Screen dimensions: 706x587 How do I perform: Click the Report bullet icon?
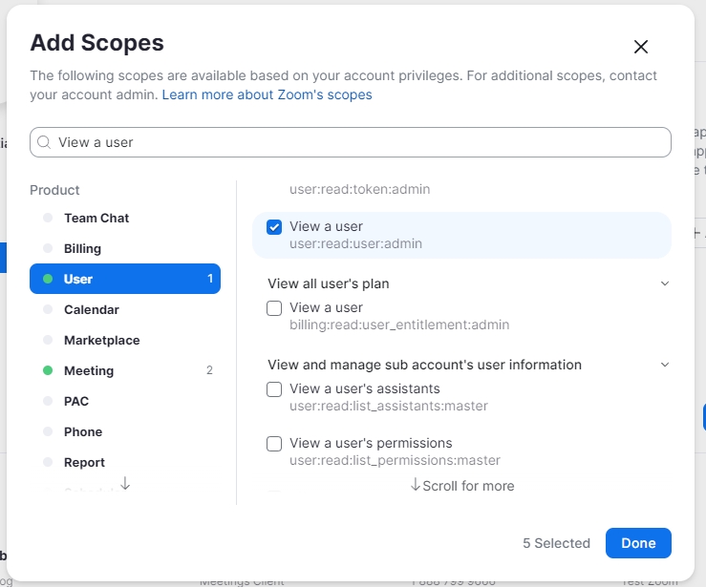[x=48, y=462]
